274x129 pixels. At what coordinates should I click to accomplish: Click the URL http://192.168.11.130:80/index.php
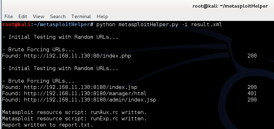click(x=78, y=56)
